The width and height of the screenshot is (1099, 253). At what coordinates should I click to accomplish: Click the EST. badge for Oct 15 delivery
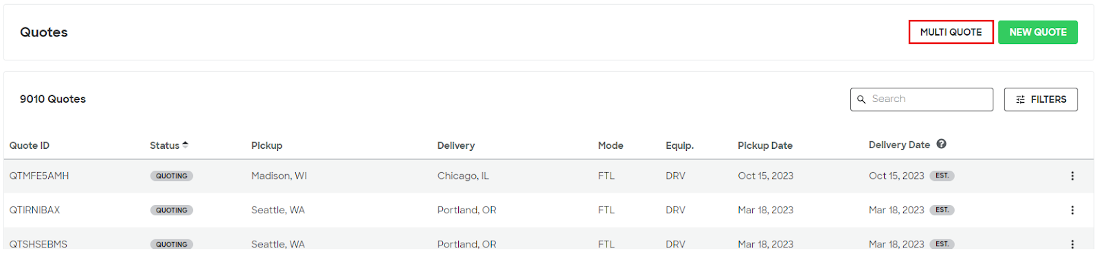pos(942,176)
